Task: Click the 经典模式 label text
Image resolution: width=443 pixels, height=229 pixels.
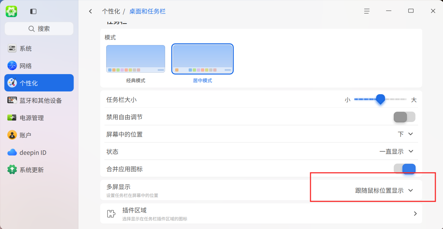Action: tap(136, 81)
